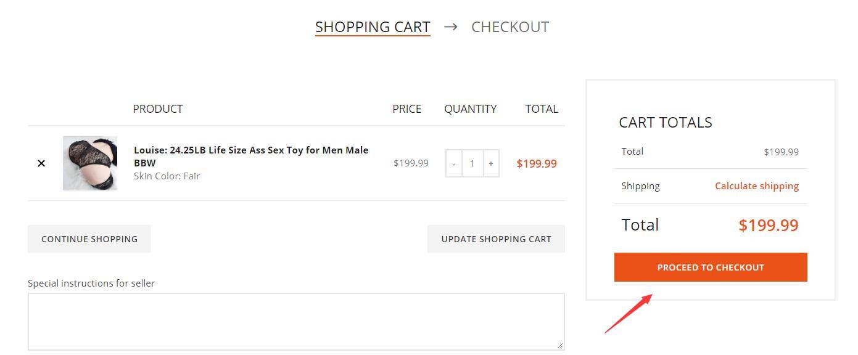Open the Louise product thumbnail image
The image size is (858, 355).
coord(90,163)
